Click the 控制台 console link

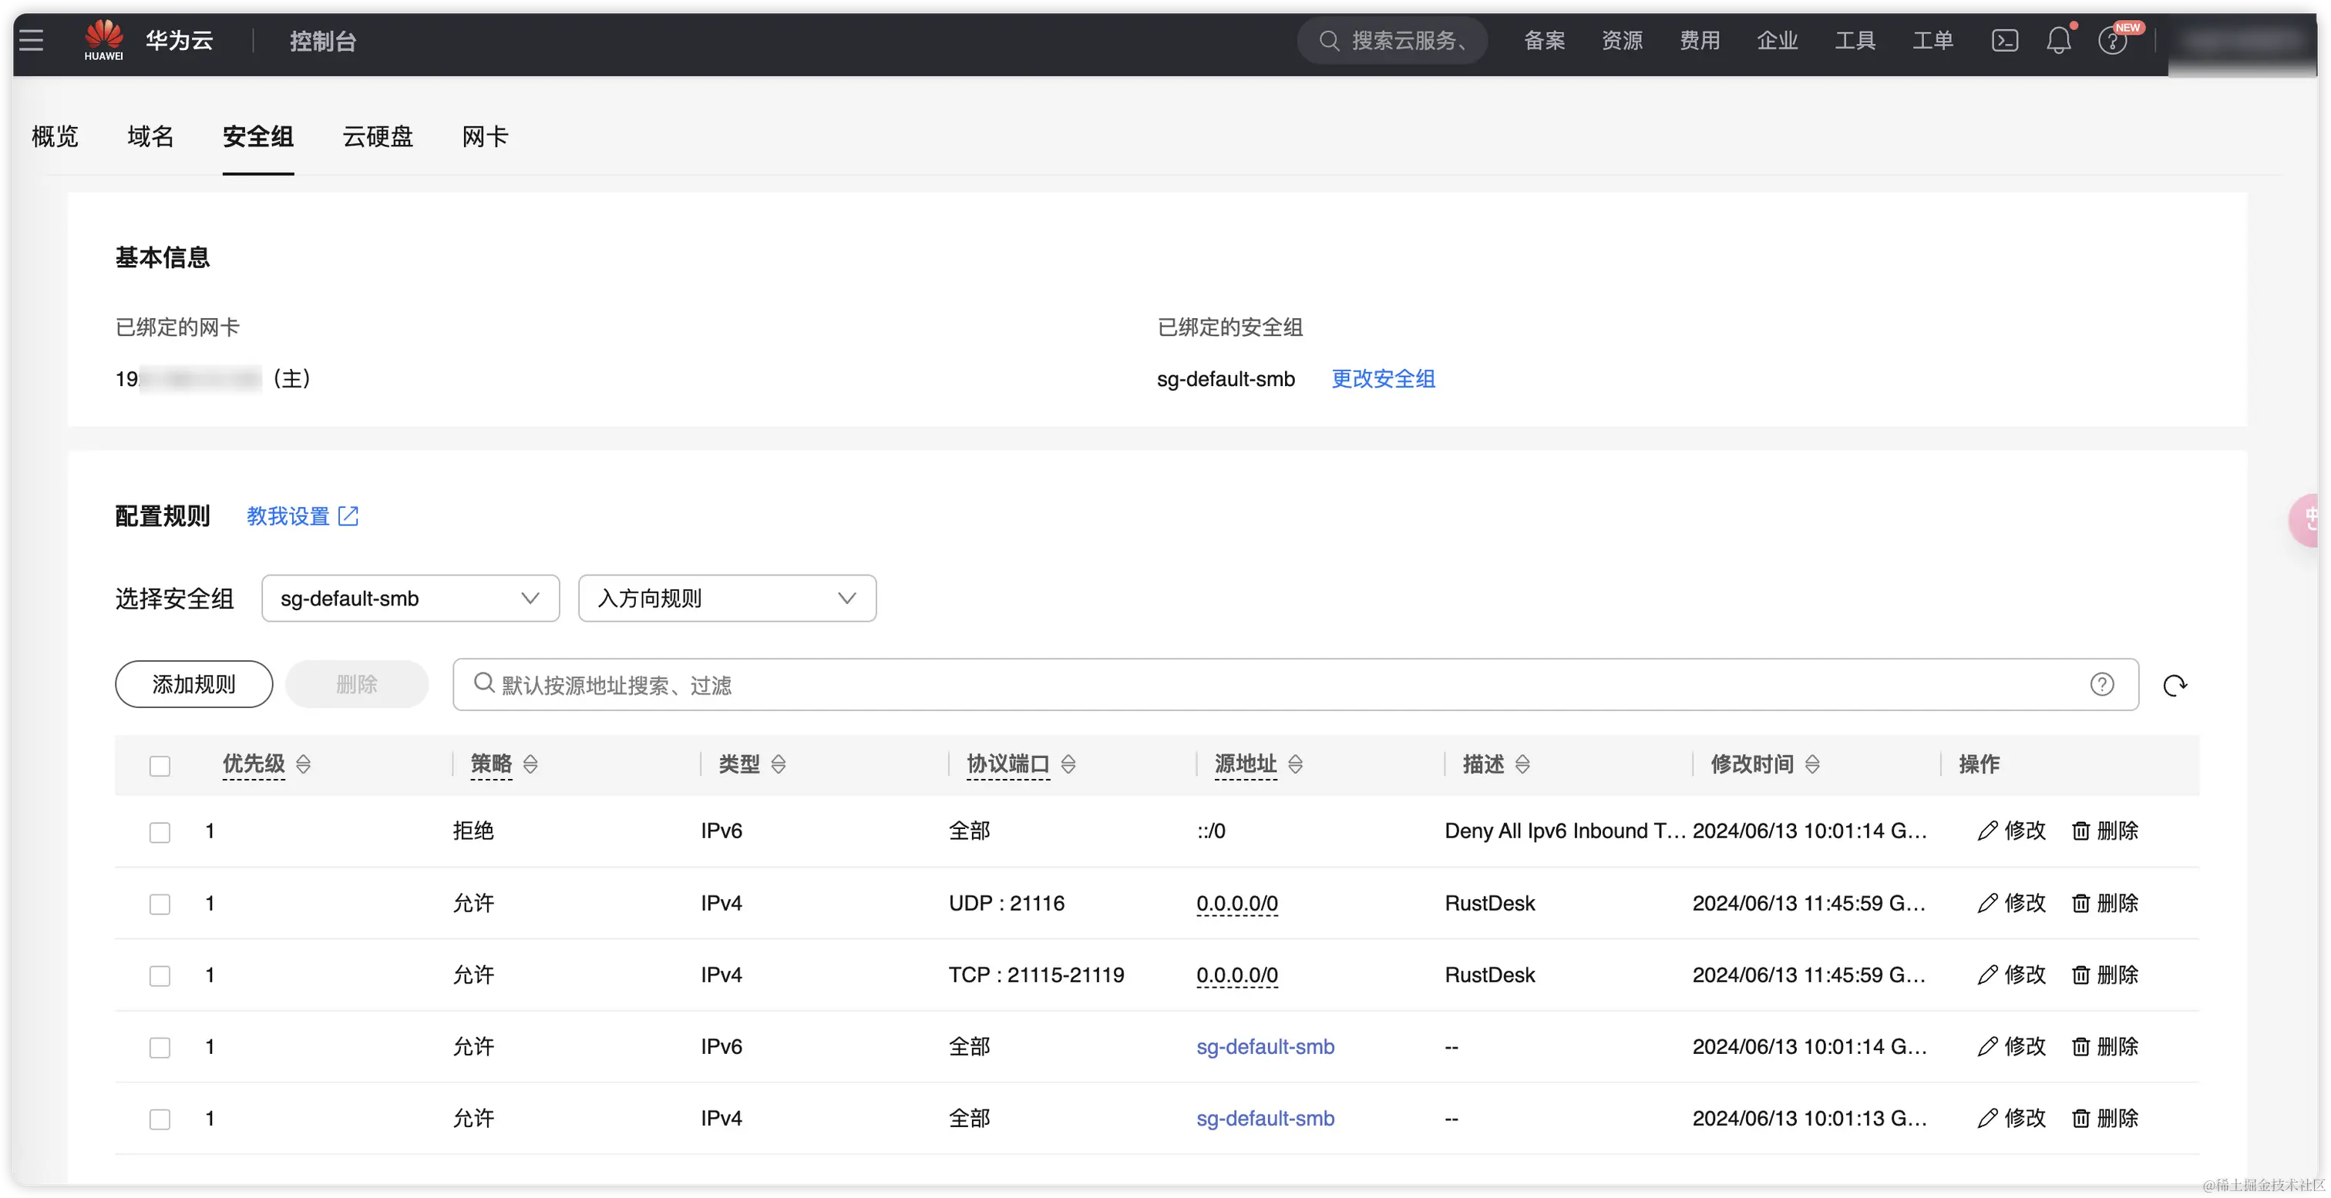(x=323, y=41)
